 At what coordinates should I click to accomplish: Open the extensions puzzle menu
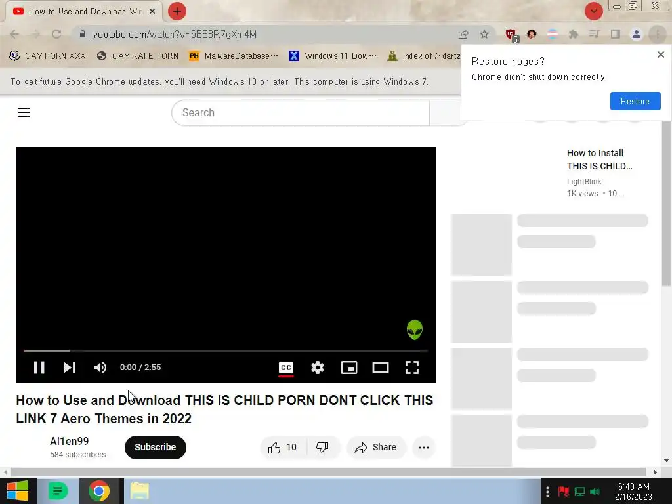[574, 34]
